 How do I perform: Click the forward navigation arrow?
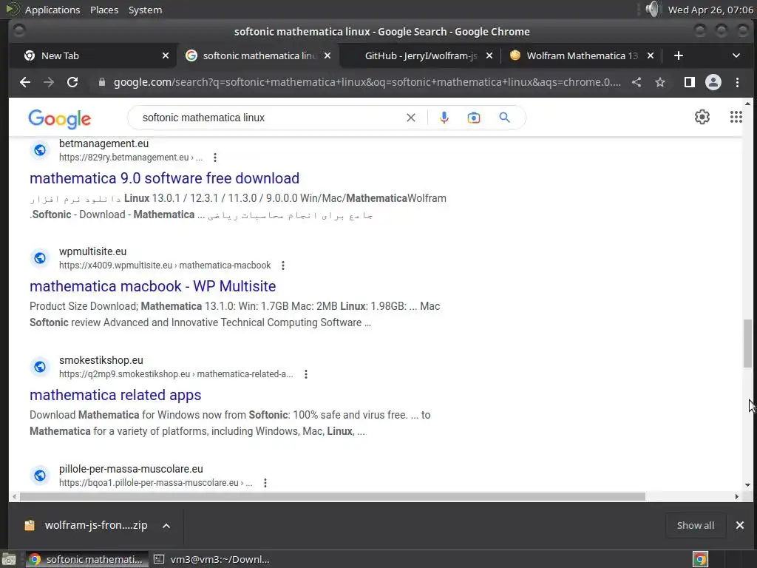tap(49, 83)
